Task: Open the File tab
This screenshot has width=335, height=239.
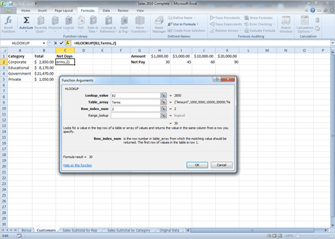Action: 8,10
